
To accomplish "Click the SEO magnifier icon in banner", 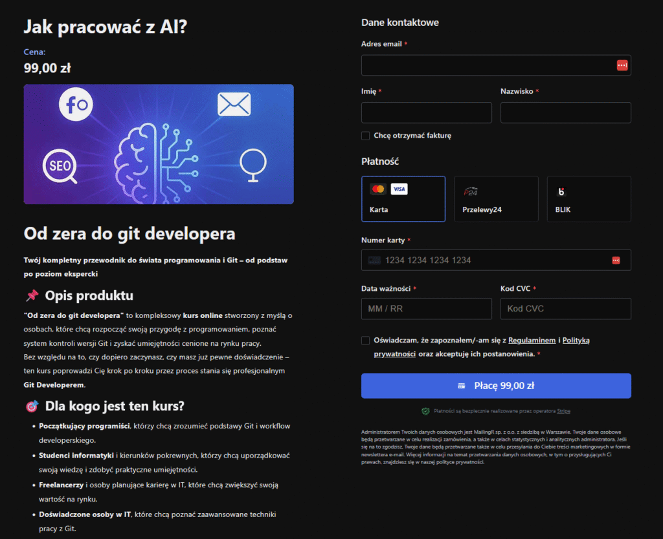I will (x=60, y=166).
